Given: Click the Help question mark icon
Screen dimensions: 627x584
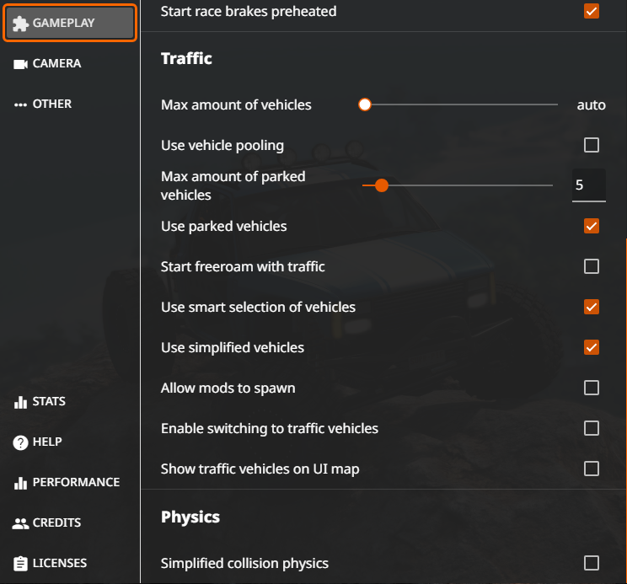Looking at the screenshot, I should [x=21, y=442].
